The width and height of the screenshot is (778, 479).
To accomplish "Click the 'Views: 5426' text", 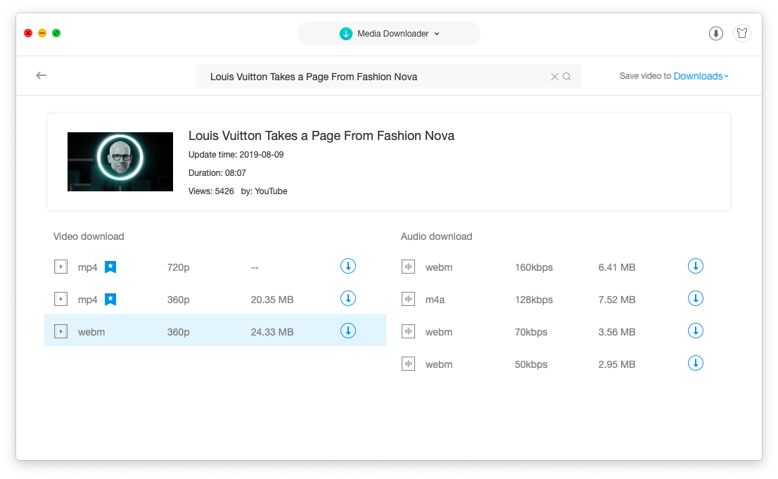I will pyautogui.click(x=211, y=191).
